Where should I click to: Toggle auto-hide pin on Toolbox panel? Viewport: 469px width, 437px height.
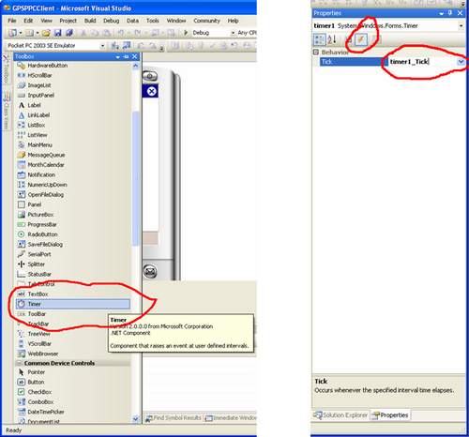[127, 56]
